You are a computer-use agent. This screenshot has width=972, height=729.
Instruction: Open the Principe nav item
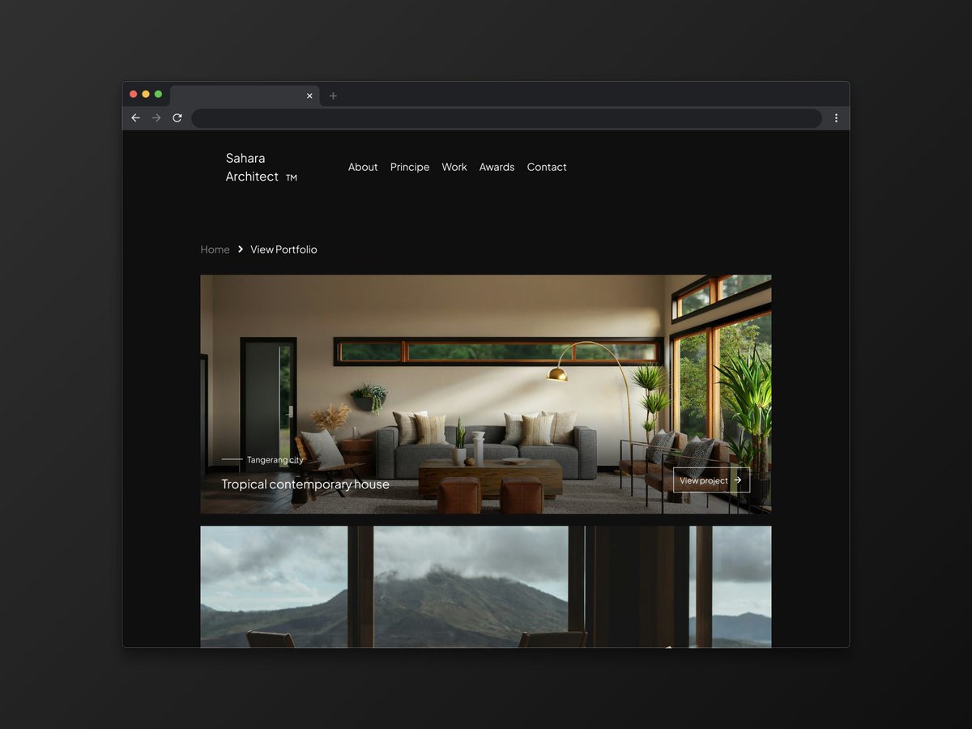coord(410,167)
